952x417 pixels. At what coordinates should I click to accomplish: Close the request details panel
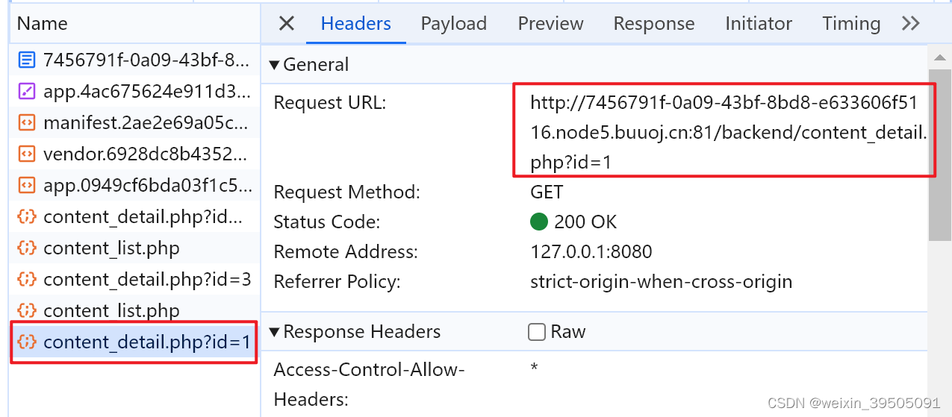pos(287,24)
